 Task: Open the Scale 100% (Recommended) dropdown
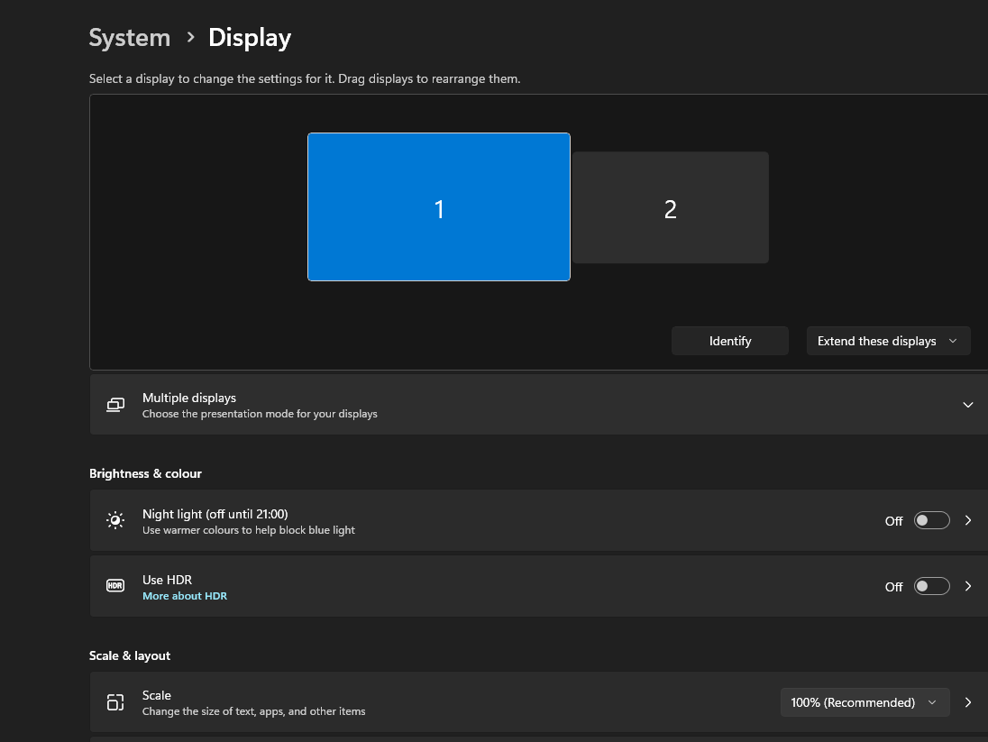865,702
